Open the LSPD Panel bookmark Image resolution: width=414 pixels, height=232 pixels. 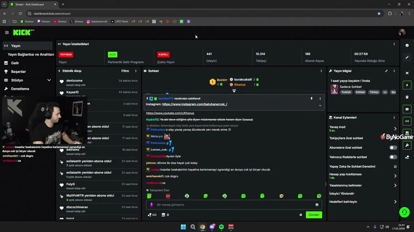click(119, 22)
